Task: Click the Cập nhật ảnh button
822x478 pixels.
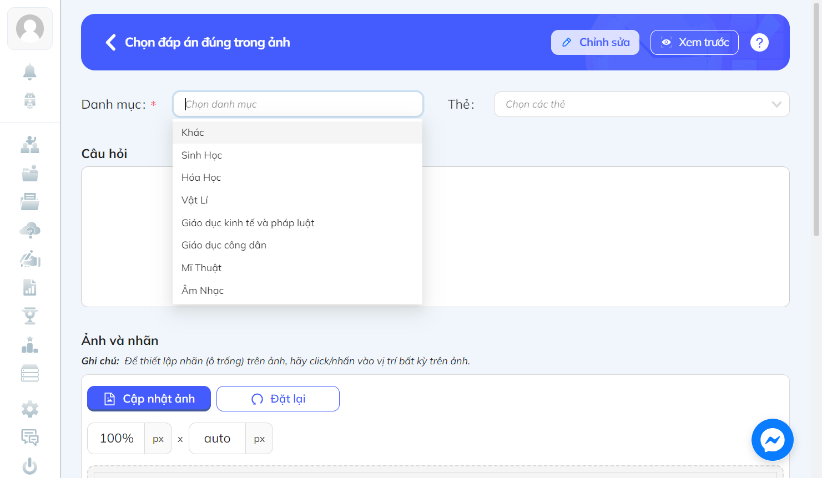Action: click(x=149, y=399)
